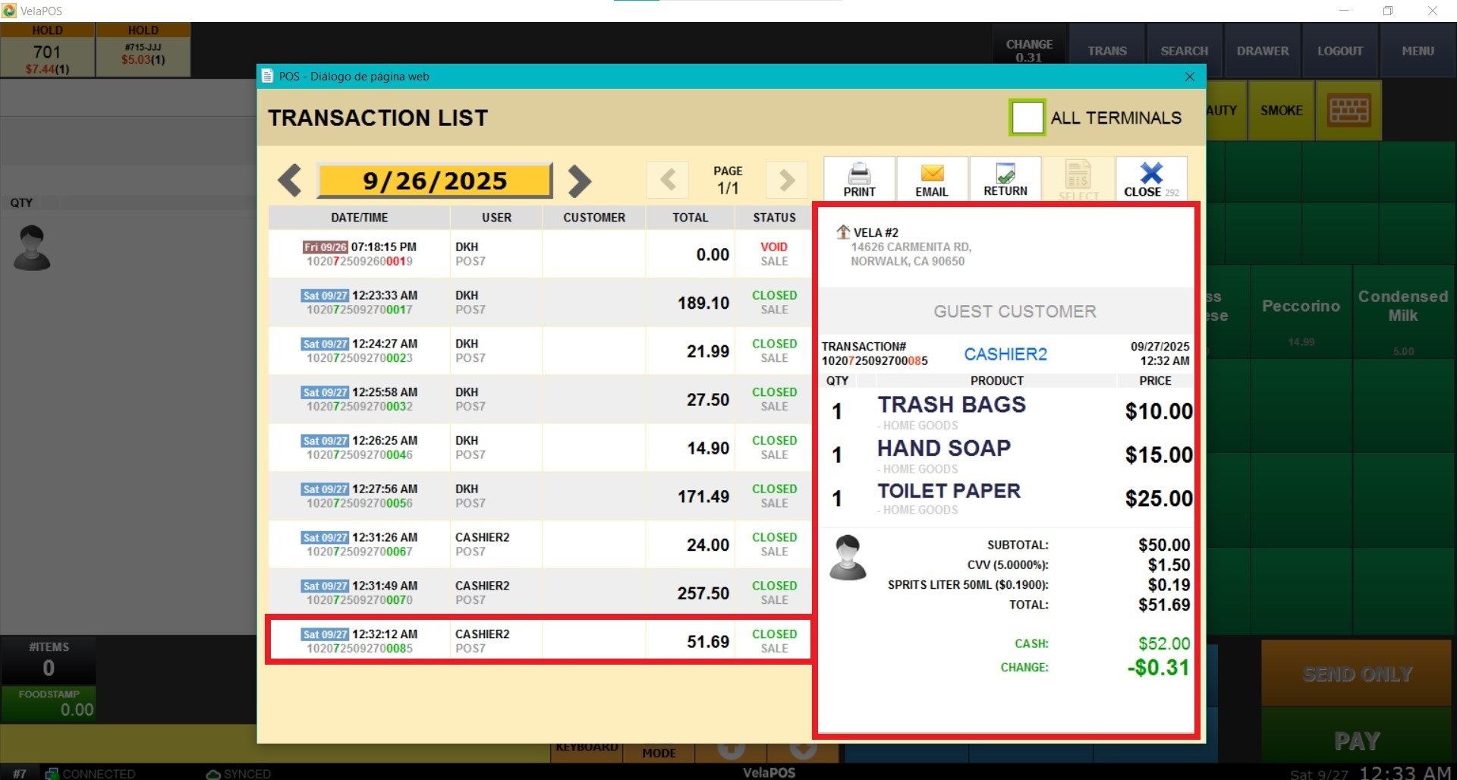Open the TRANS menu
The width and height of the screenshot is (1457, 780).
1106,51
